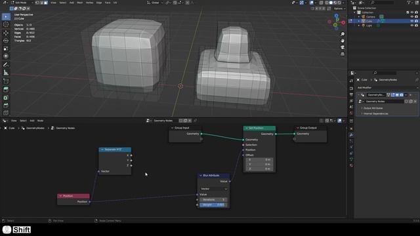This screenshot has width=420, height=236.
Task: Click the Group Output node header
Action: point(310,128)
